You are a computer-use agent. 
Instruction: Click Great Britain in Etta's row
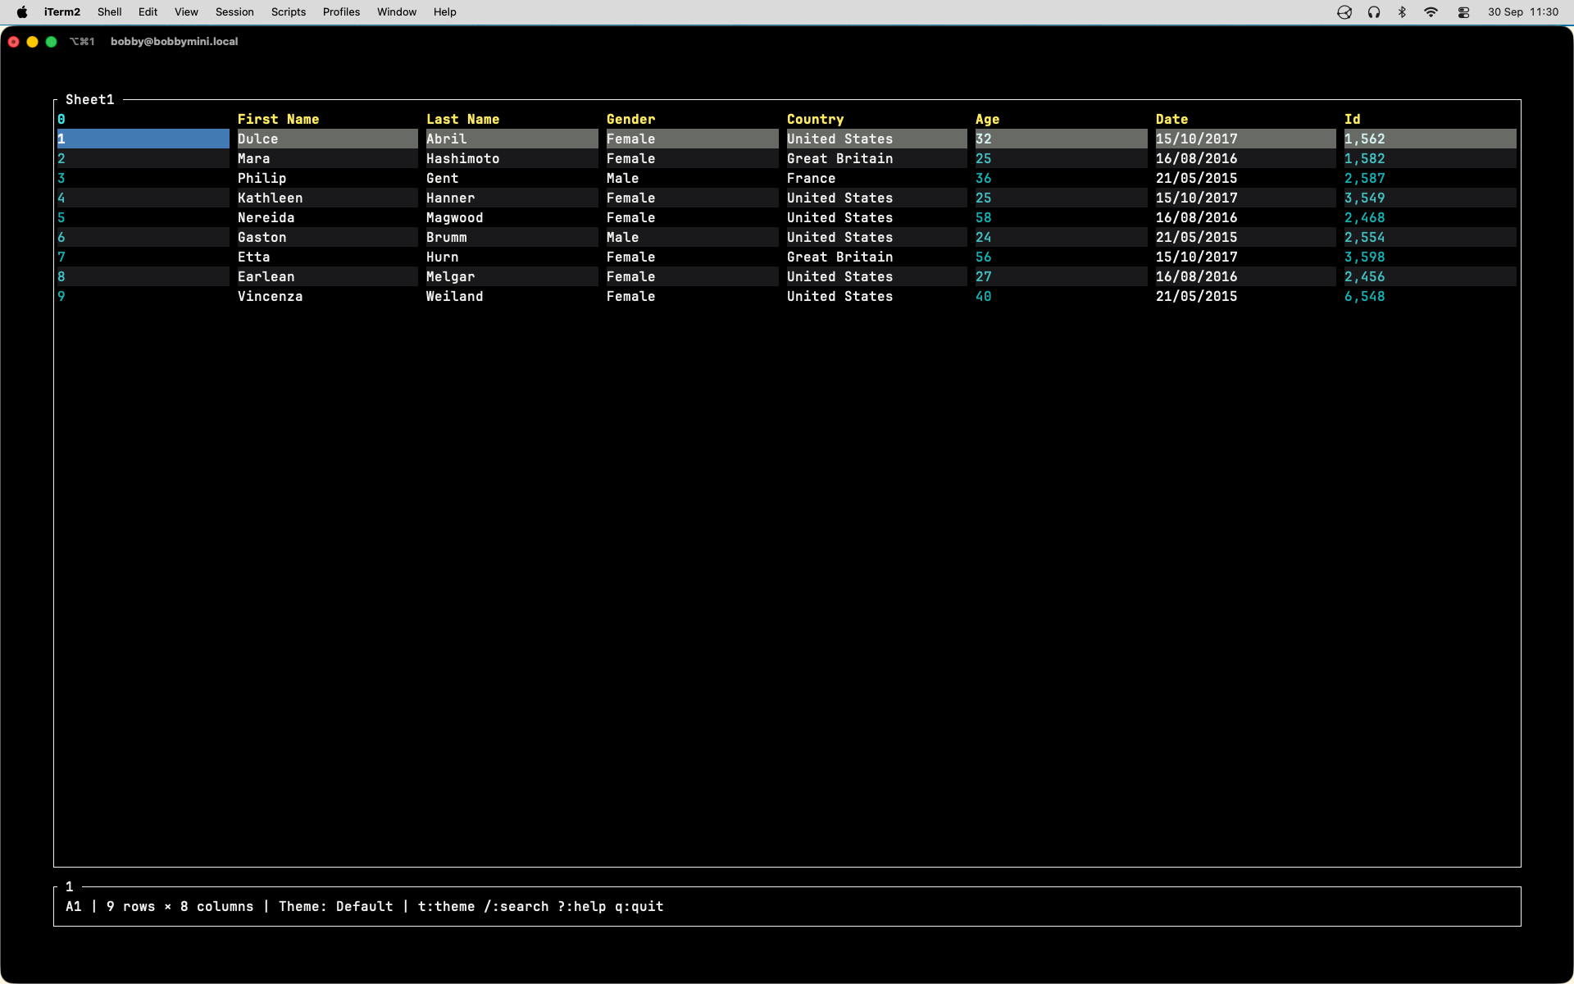[840, 257]
